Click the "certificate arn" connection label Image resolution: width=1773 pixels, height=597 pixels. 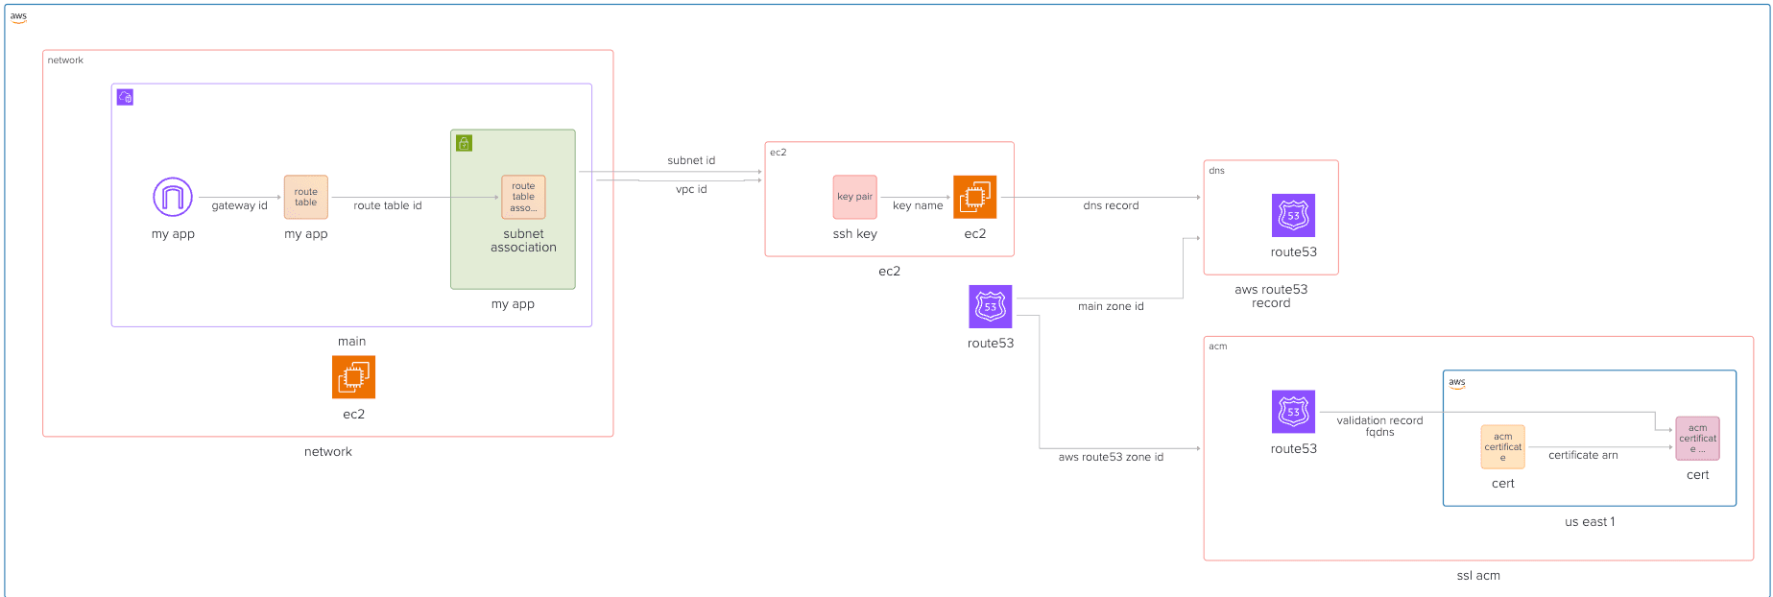click(x=1583, y=455)
